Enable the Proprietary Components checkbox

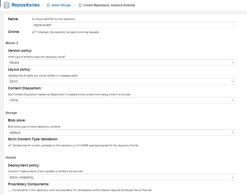pos(10,190)
